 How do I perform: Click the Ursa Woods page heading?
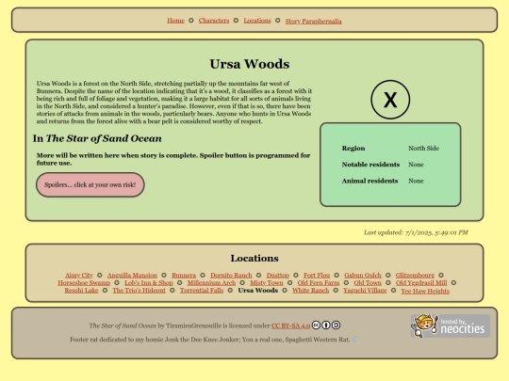(x=249, y=64)
